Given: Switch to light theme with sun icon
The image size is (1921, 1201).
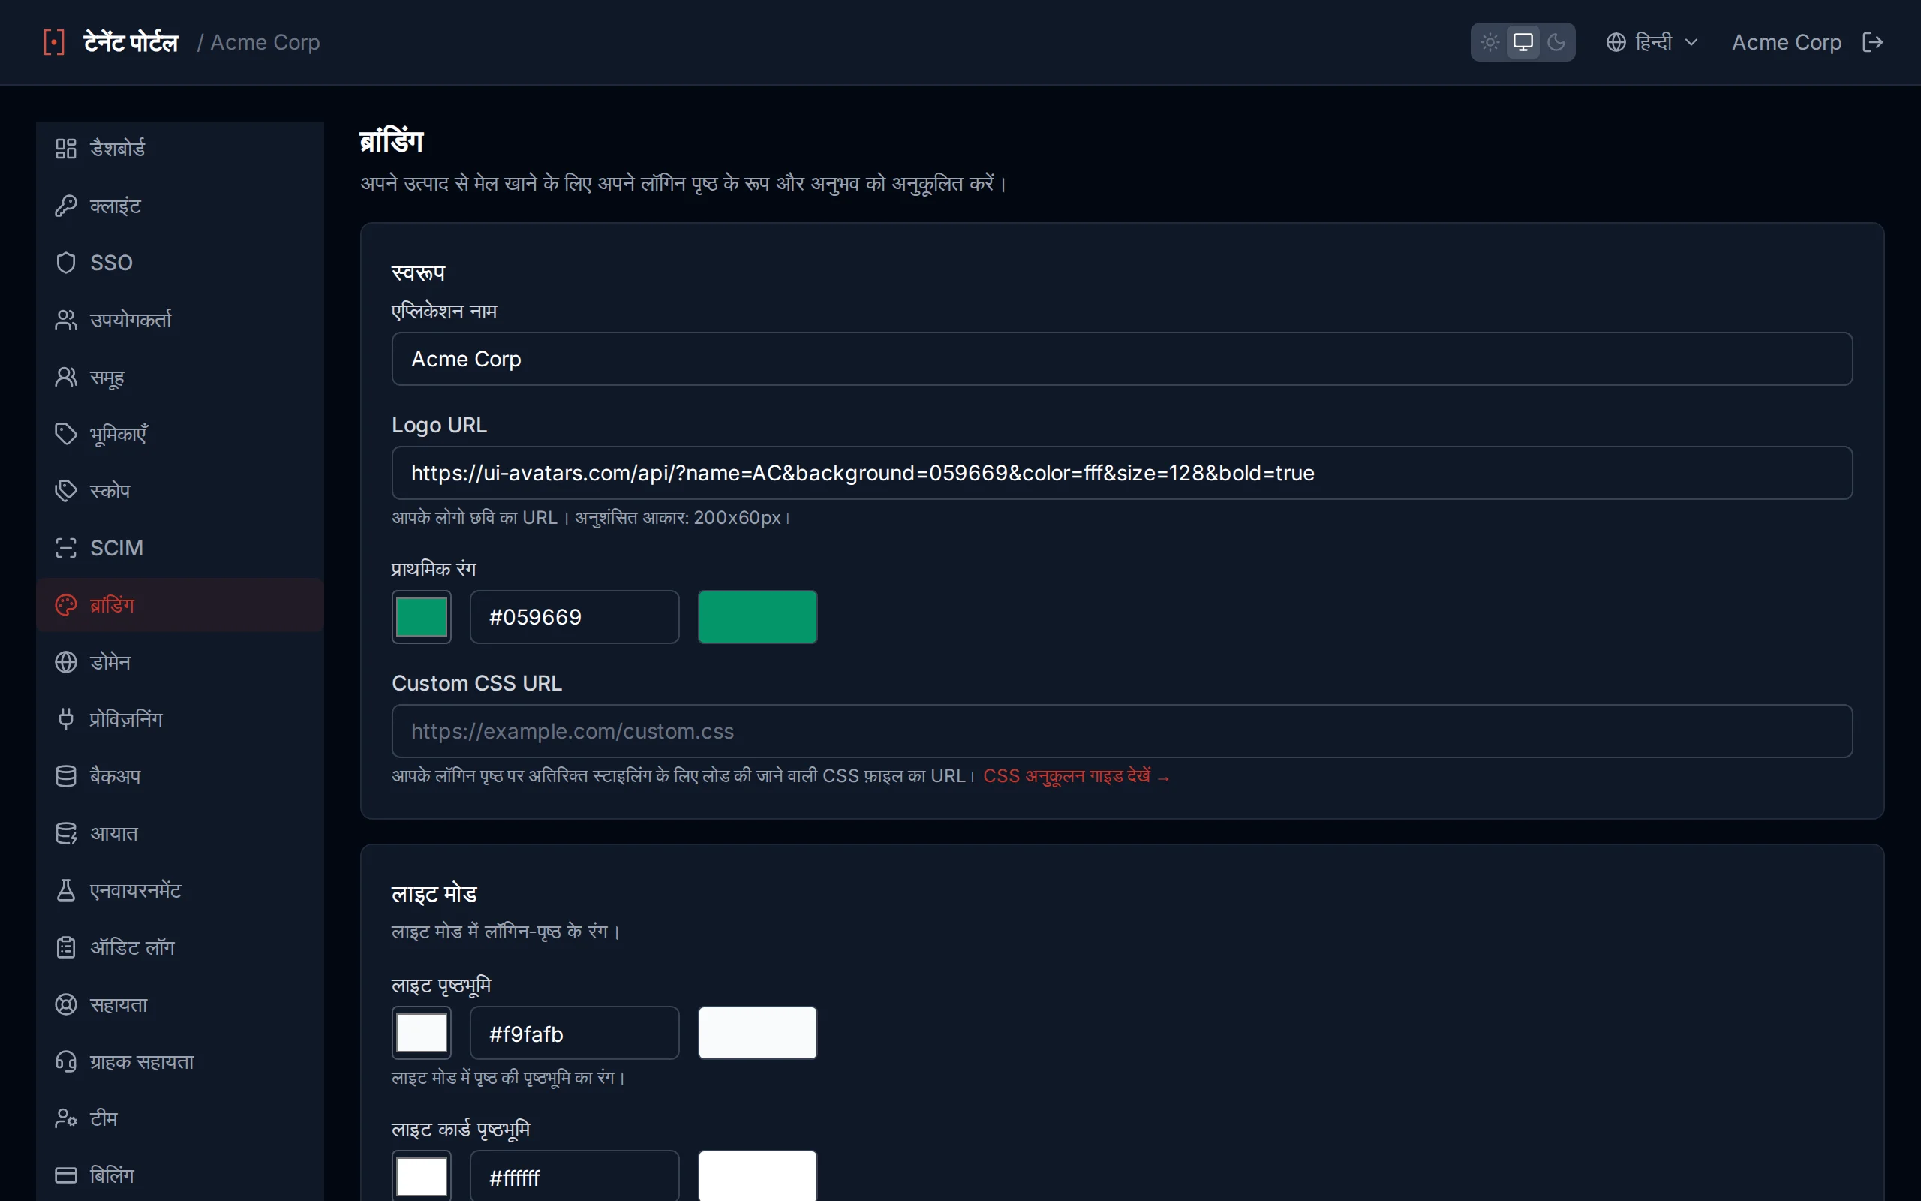Looking at the screenshot, I should [1490, 42].
